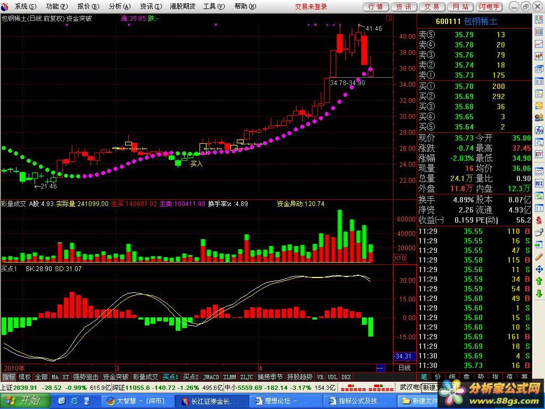Click the pencil draw icon in sidebar
This screenshot has width=545, height=409.
pos(539,257)
